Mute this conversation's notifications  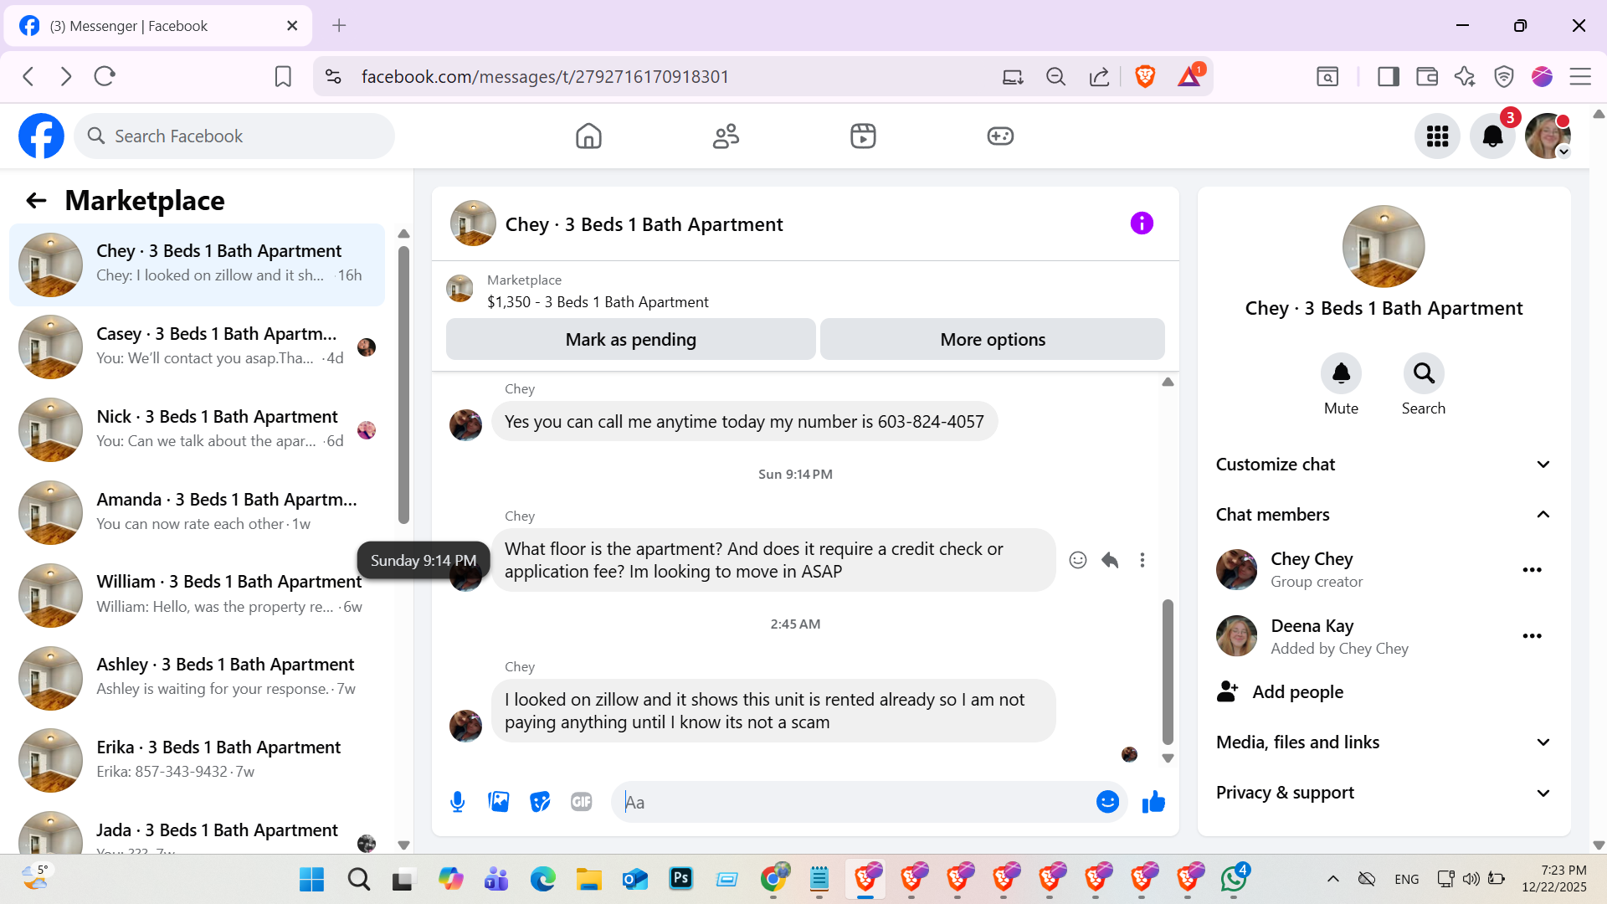(1341, 374)
